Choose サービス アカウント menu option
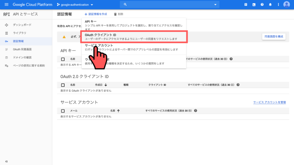This screenshot has width=294, height=165. 134,47
